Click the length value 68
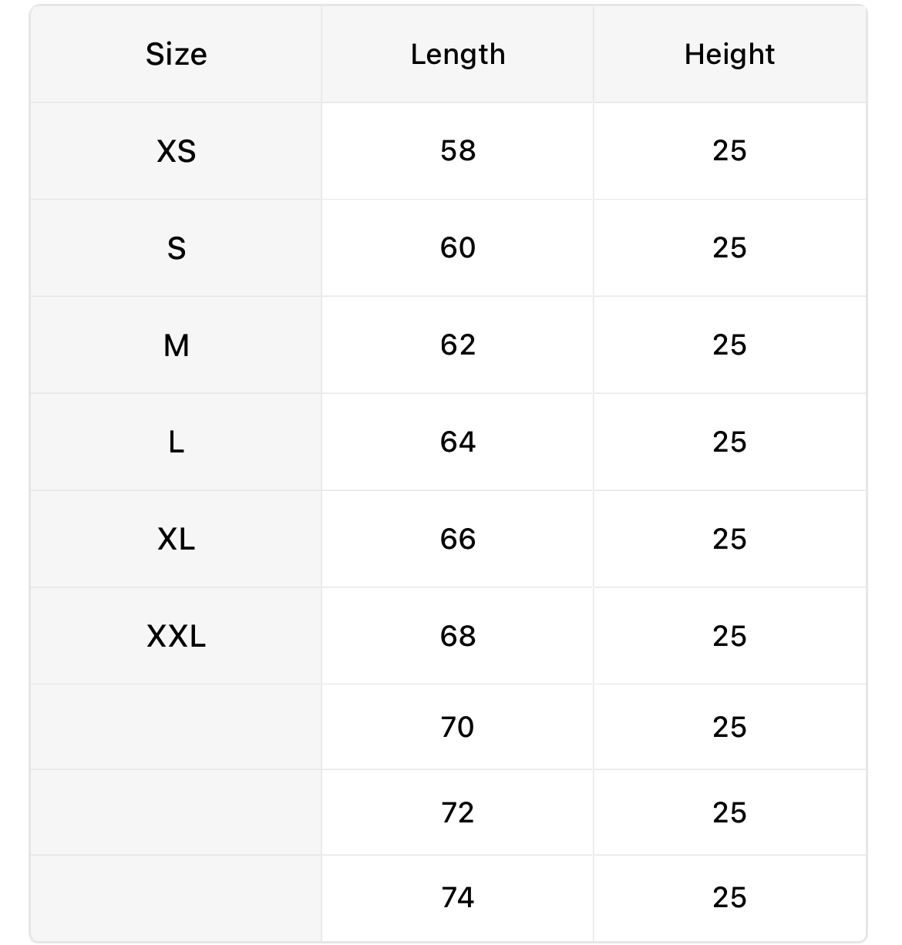The height and width of the screenshot is (945, 902). pos(458,637)
